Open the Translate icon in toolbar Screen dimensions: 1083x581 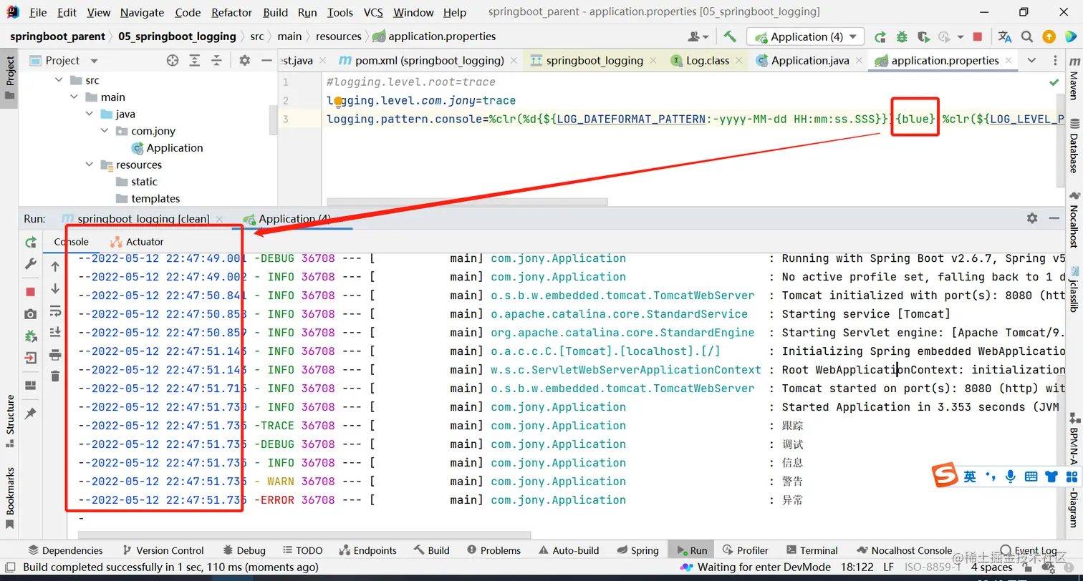tap(1005, 36)
